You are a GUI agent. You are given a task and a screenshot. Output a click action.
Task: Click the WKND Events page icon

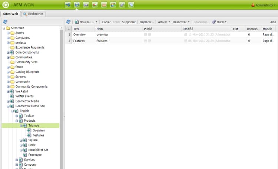(12, 96)
